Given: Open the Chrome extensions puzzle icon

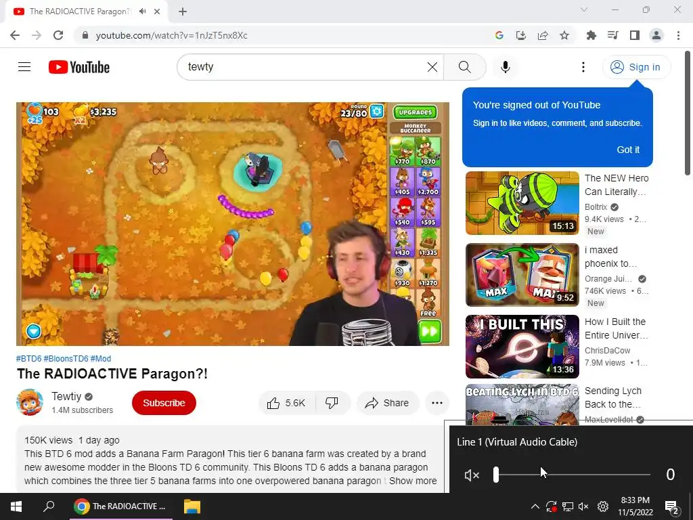Looking at the screenshot, I should pos(591,35).
